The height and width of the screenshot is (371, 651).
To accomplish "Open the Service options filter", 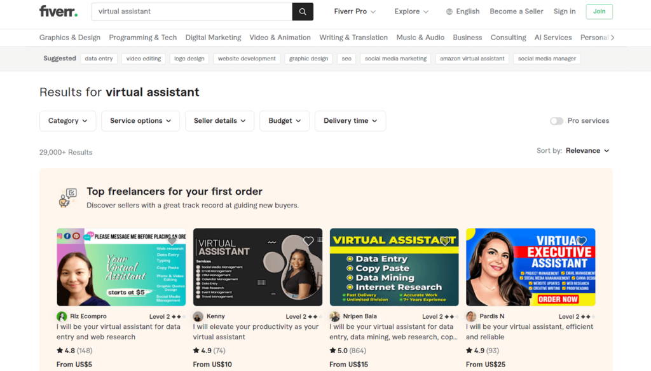I will pos(140,121).
